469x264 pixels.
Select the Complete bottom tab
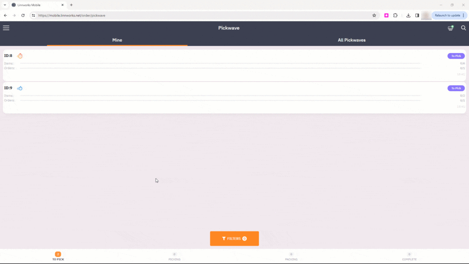click(x=409, y=256)
